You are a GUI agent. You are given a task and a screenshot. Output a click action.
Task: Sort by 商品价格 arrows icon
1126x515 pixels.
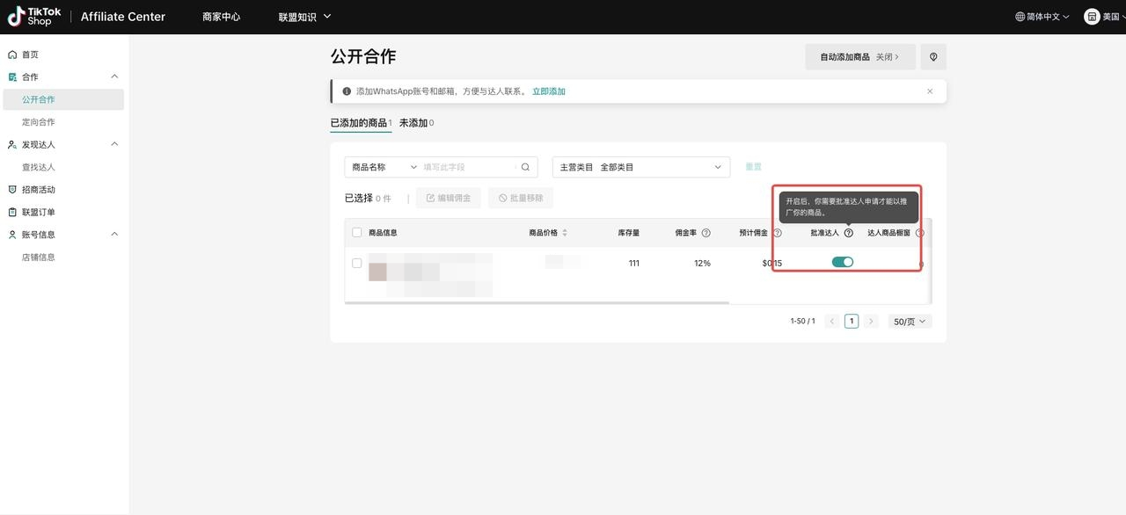pyautogui.click(x=565, y=233)
